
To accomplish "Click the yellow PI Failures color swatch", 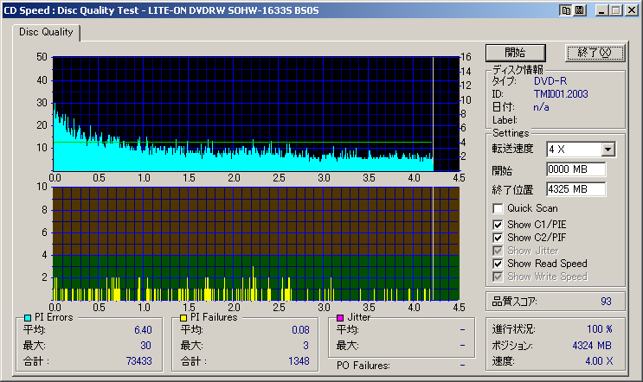I will click(183, 318).
